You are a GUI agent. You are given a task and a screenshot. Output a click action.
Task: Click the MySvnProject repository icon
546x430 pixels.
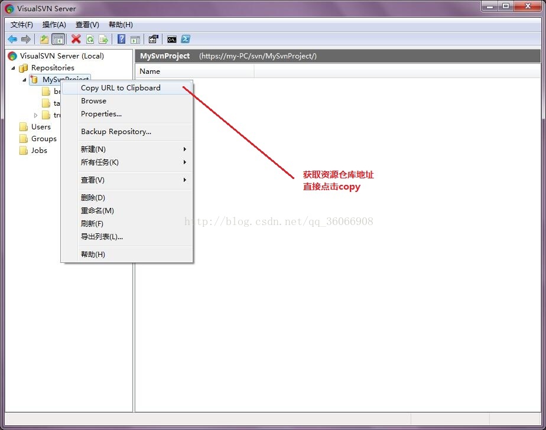[x=34, y=80]
